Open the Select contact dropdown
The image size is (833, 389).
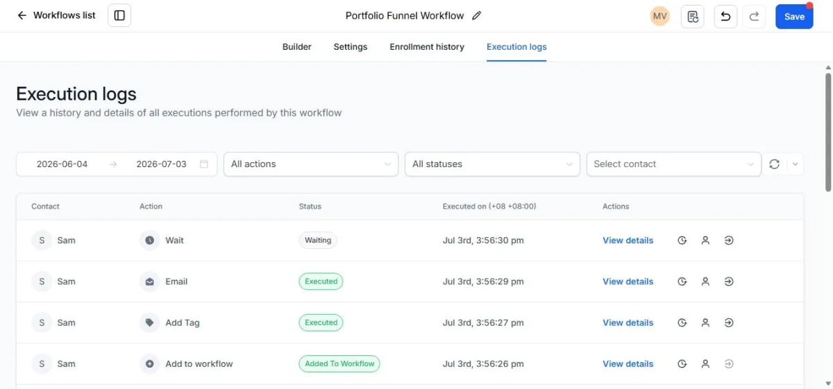pos(674,164)
